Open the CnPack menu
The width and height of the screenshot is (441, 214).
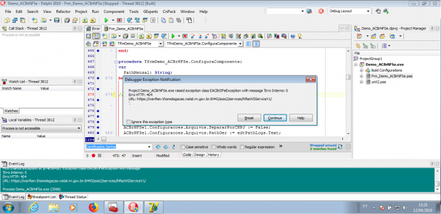click(x=169, y=12)
